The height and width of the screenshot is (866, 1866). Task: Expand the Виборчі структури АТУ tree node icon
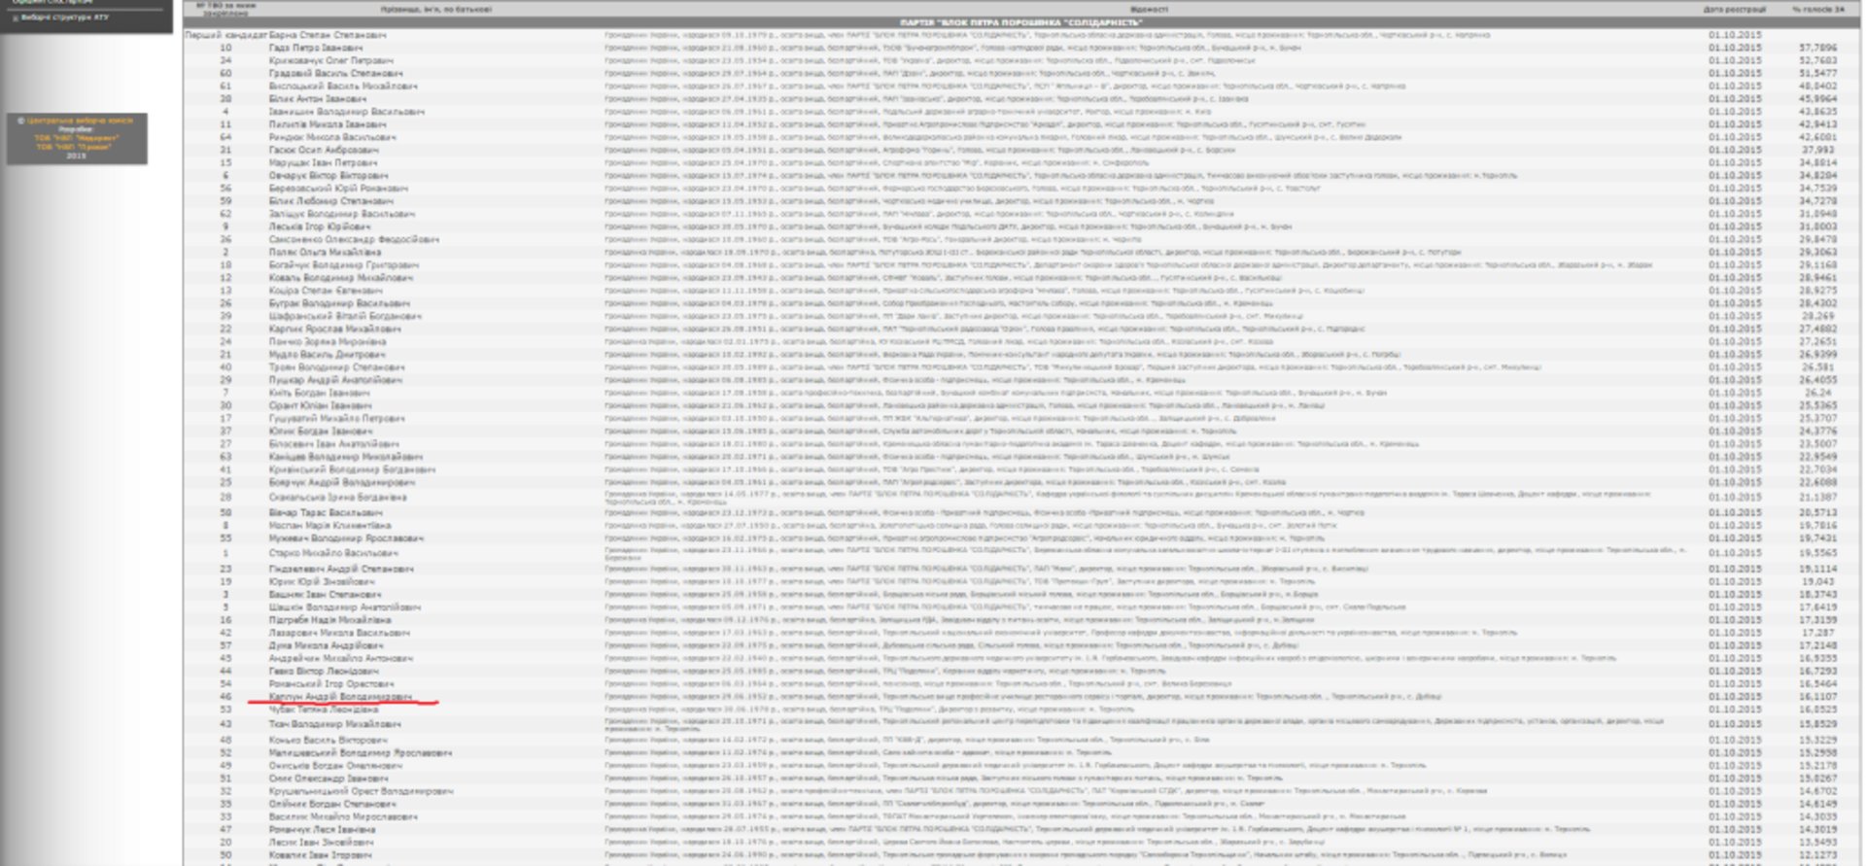pos(15,17)
